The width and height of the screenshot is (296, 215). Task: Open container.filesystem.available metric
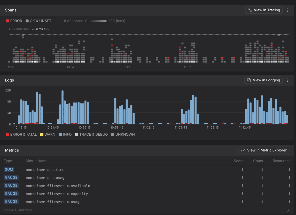[147, 186]
